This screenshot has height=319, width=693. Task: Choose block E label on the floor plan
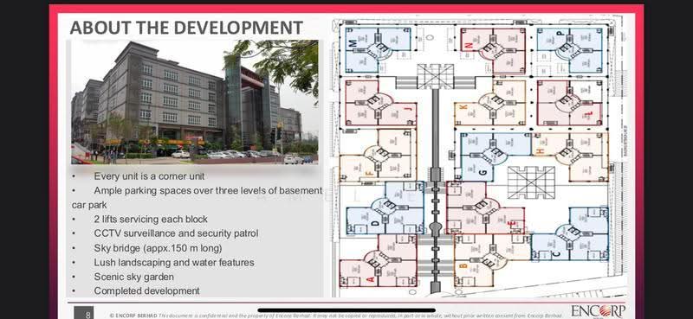[512, 224]
